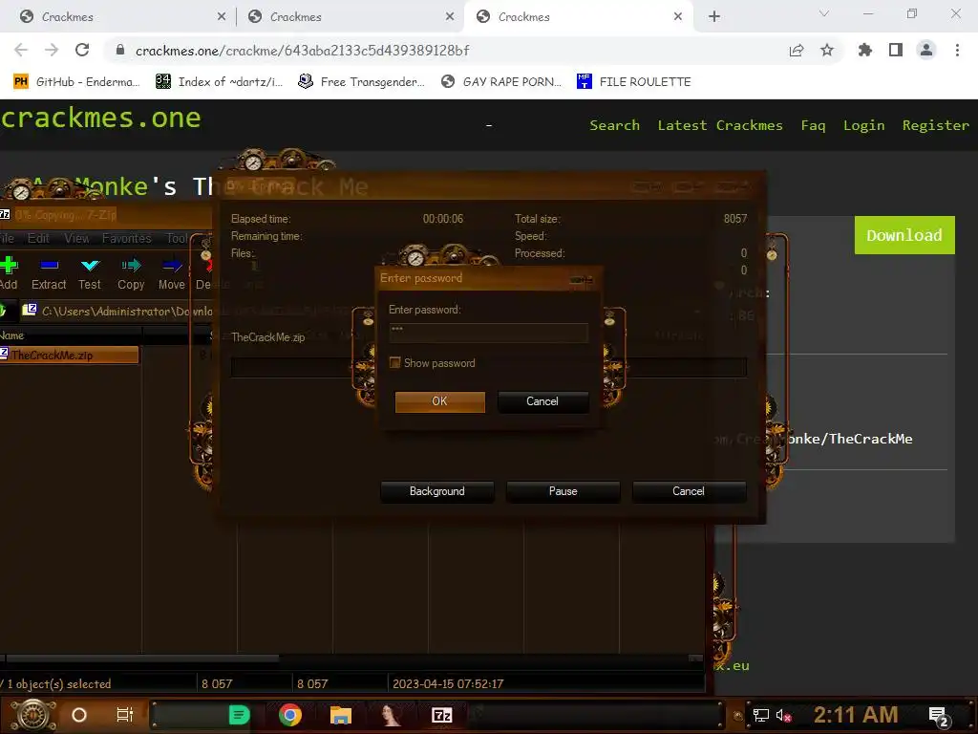Click the Add toolbar icon in 7-Zip
Viewport: 978px width, 734px height.
point(9,266)
